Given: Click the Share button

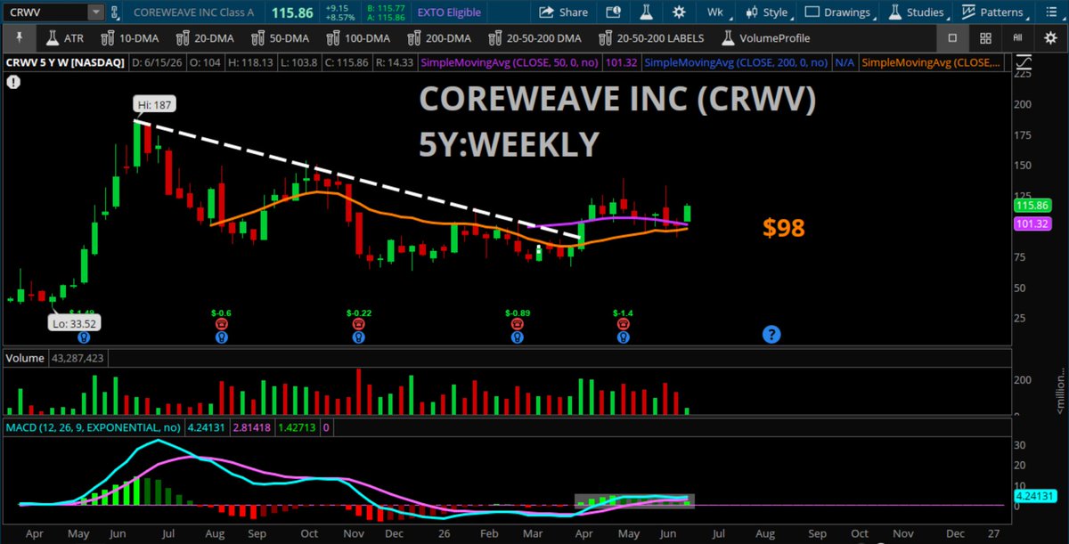Looking at the screenshot, I should [563, 12].
